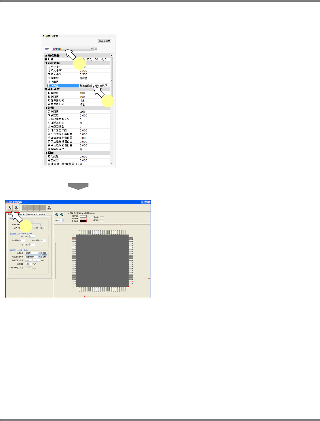The height and width of the screenshot is (421, 320).
Task: Click the 芯片类型 value 电容器
Action: [94, 78]
